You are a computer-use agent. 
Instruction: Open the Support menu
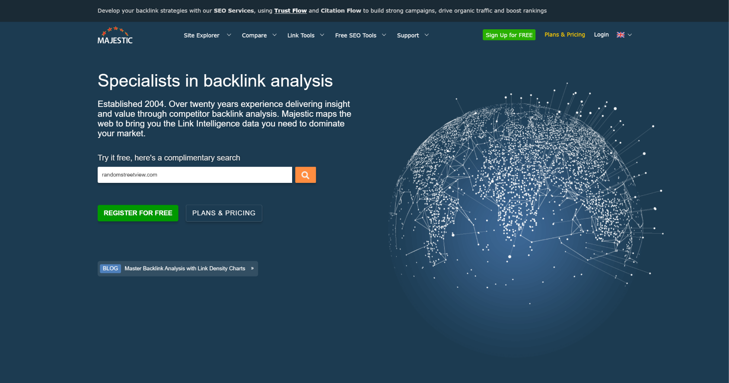coord(408,35)
